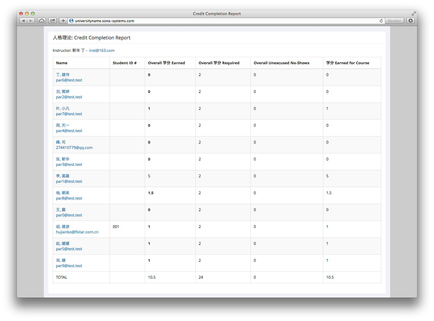Open participant 丁, 建伟 link
Image resolution: width=434 pixels, height=321 pixels.
tap(63, 75)
